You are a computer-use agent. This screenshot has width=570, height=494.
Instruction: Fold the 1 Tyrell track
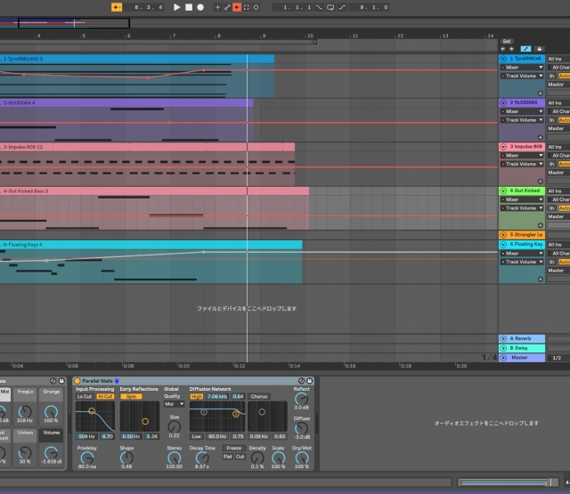point(503,58)
